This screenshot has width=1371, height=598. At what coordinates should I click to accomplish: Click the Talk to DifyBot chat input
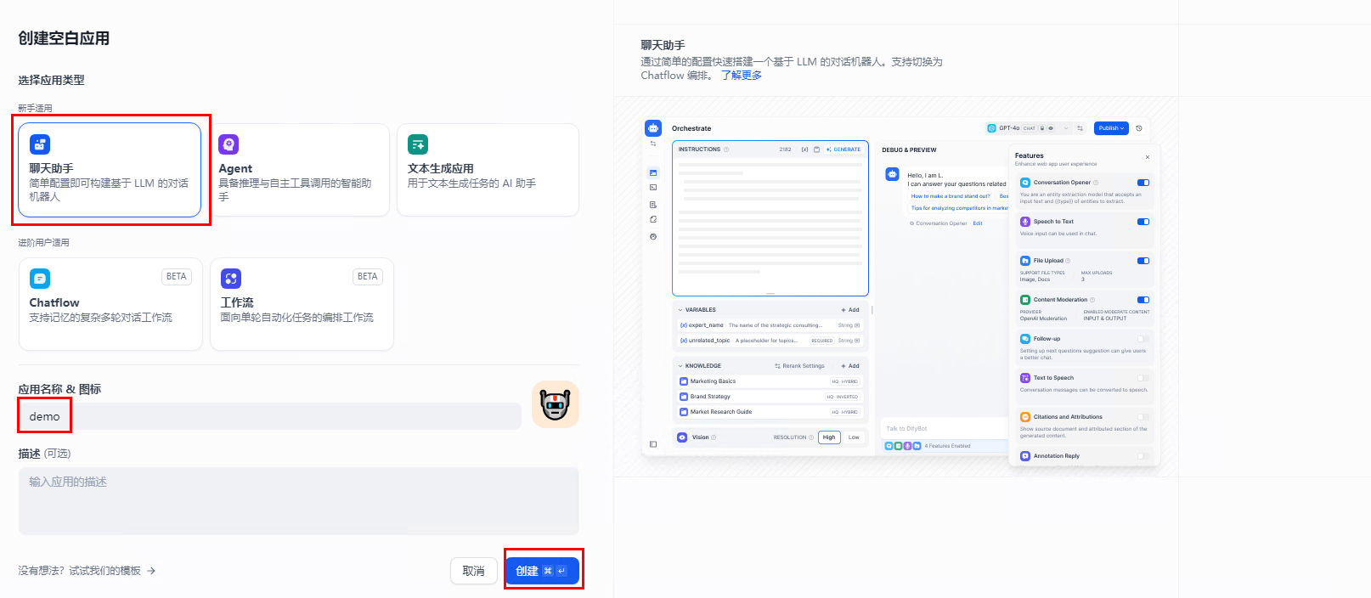pos(945,429)
